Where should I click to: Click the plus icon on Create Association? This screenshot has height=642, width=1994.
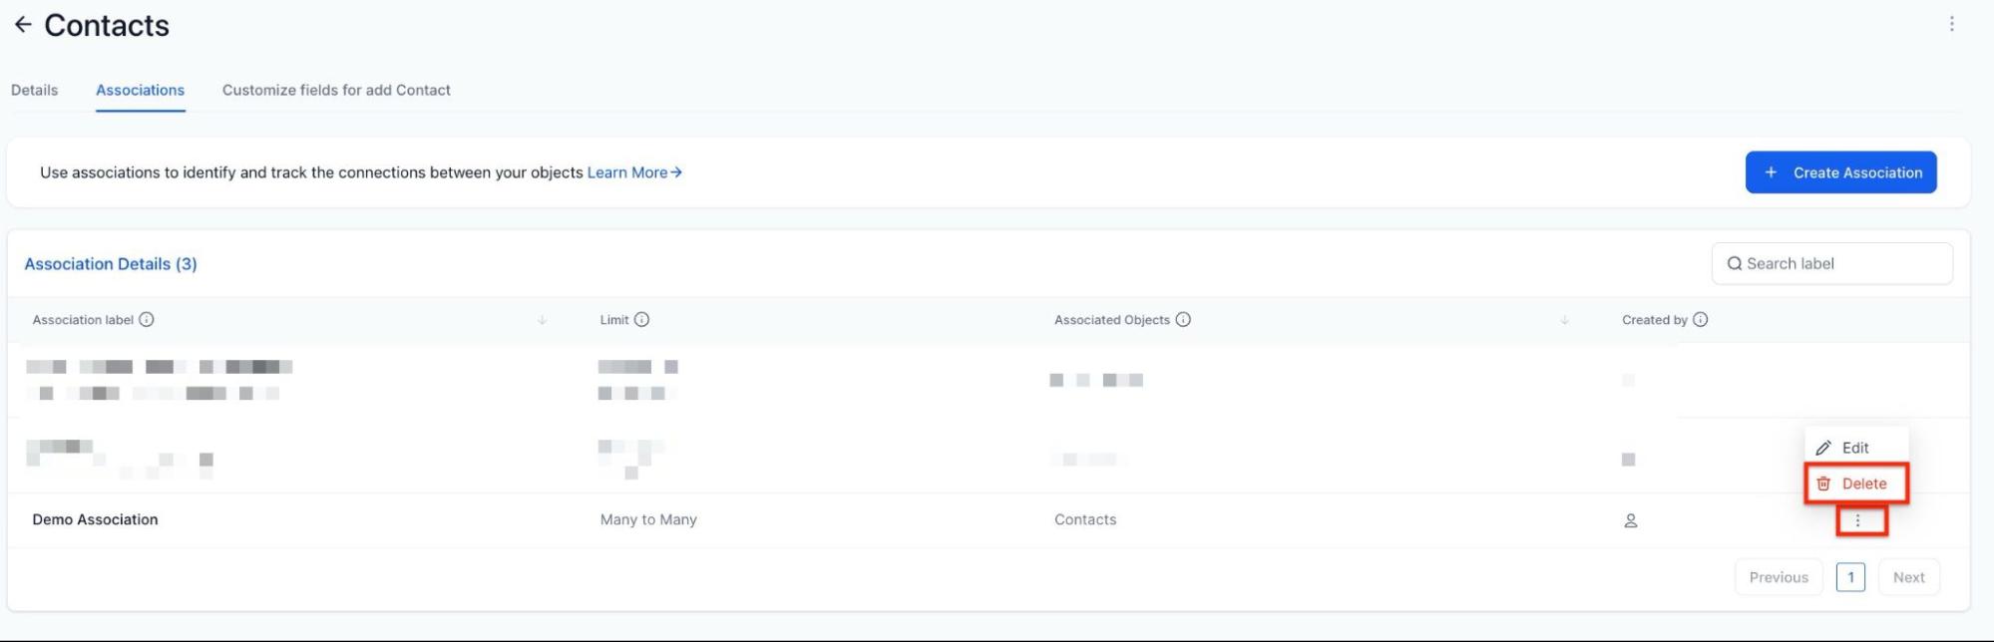coord(1771,172)
